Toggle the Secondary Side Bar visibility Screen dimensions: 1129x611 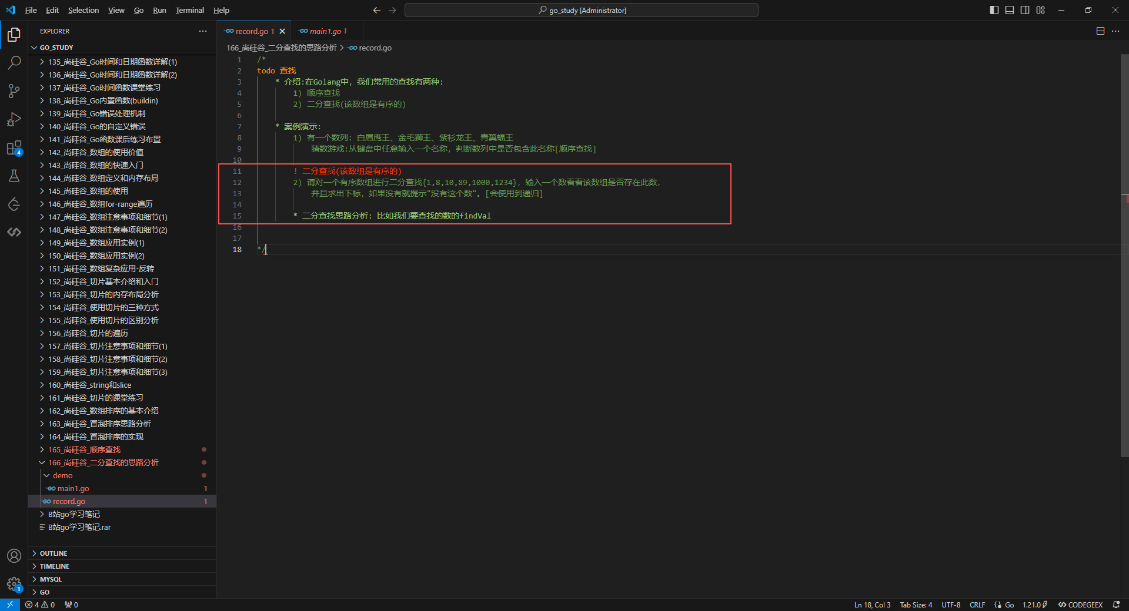pyautogui.click(x=1025, y=10)
